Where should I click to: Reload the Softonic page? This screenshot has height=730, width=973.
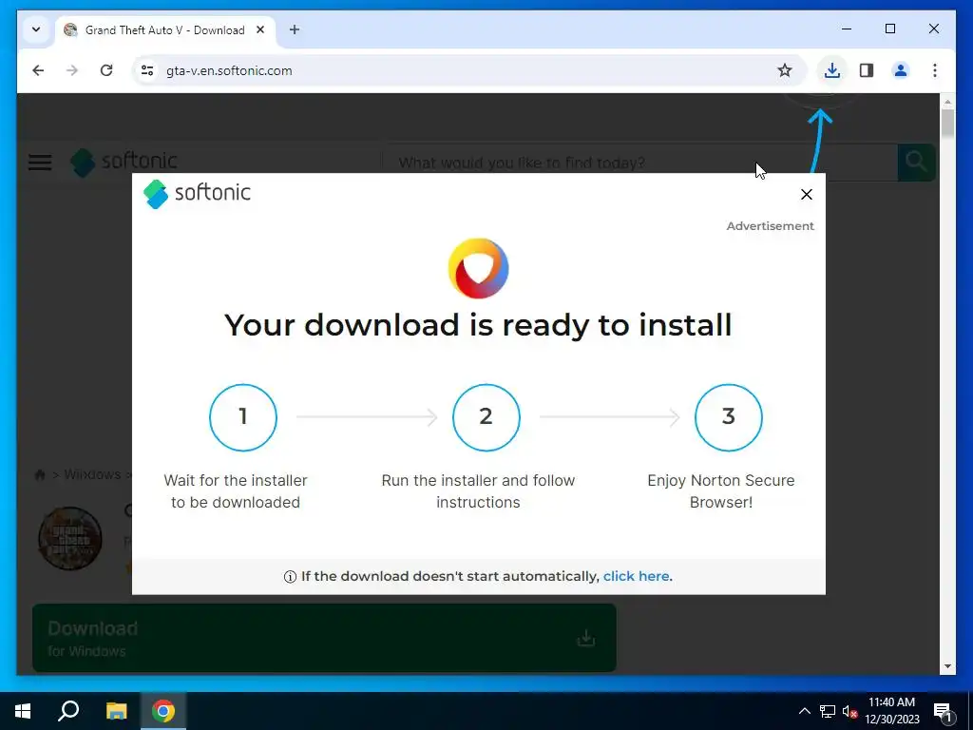[106, 70]
